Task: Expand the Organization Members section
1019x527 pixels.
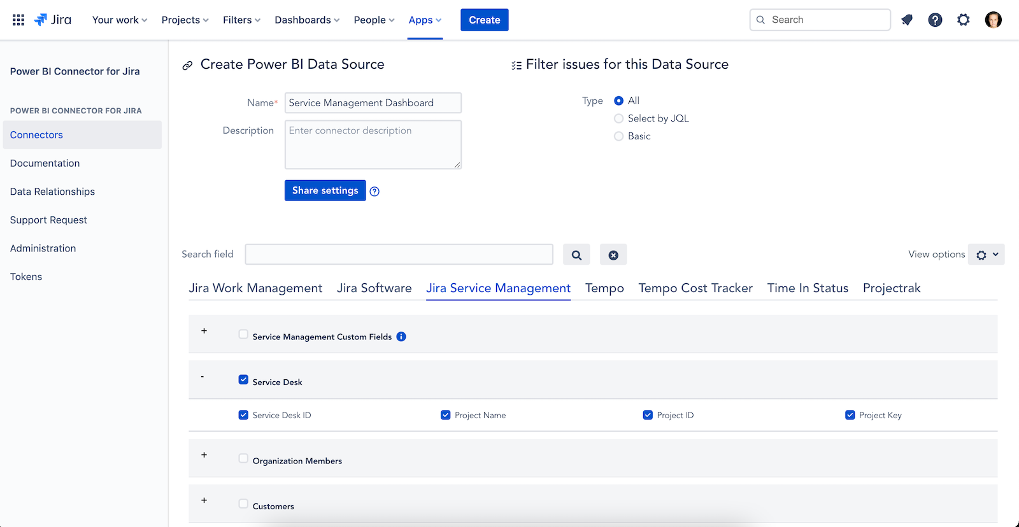Action: 204,455
